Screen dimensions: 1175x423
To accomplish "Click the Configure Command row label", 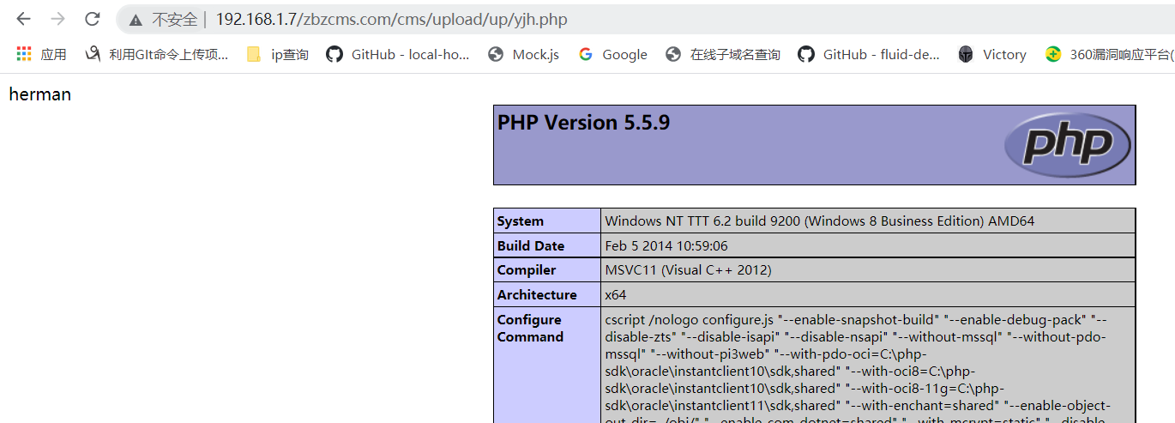I will [529, 329].
